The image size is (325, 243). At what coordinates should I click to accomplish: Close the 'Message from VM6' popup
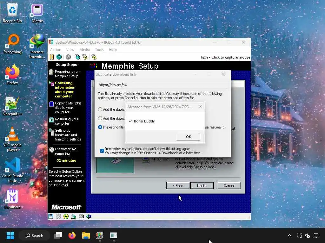[x=200, y=107]
